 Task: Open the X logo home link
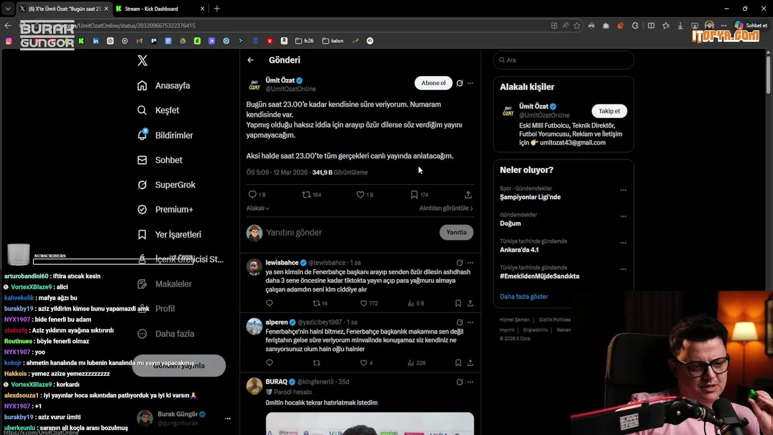pyautogui.click(x=142, y=60)
